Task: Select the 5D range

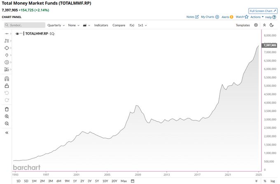Action: [x=26, y=181]
